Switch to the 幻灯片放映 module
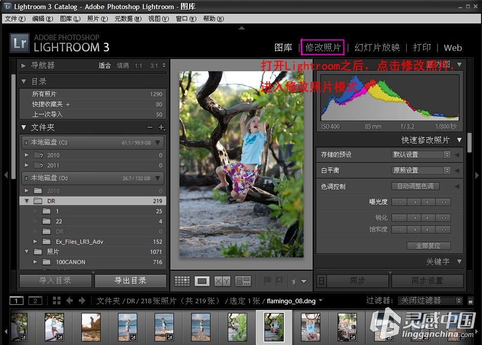The image size is (482, 345). click(x=377, y=47)
